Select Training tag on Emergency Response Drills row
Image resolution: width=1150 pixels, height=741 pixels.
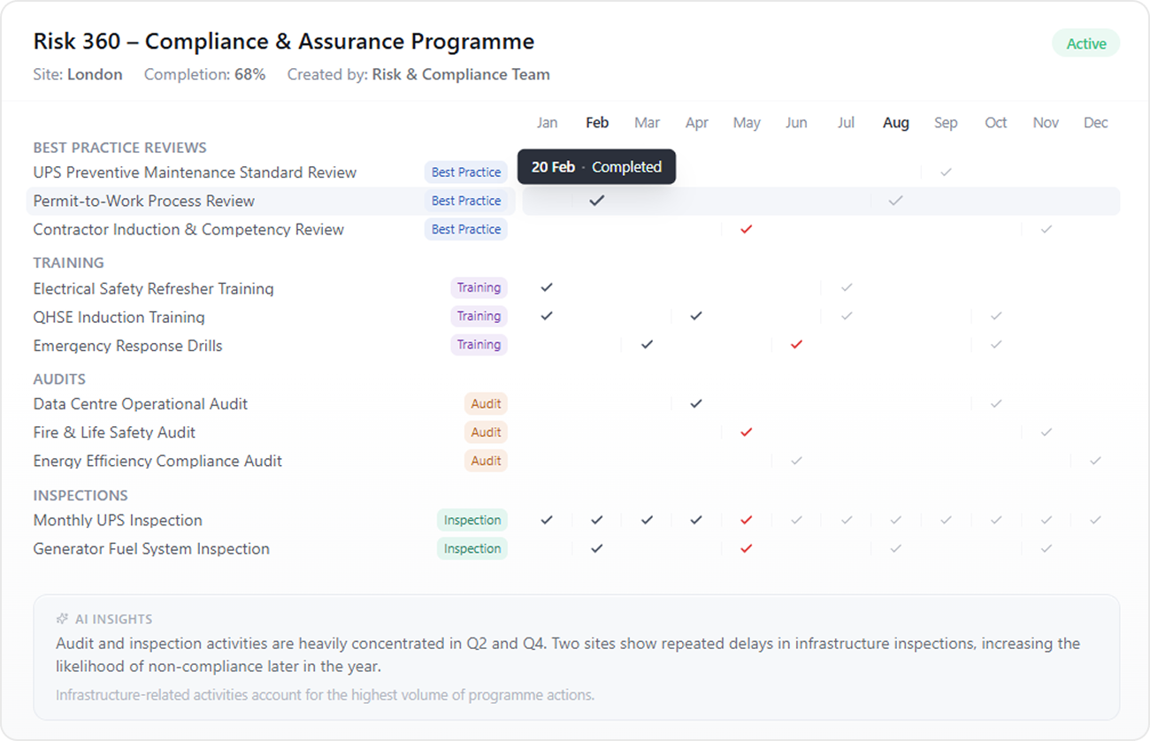[x=479, y=345]
